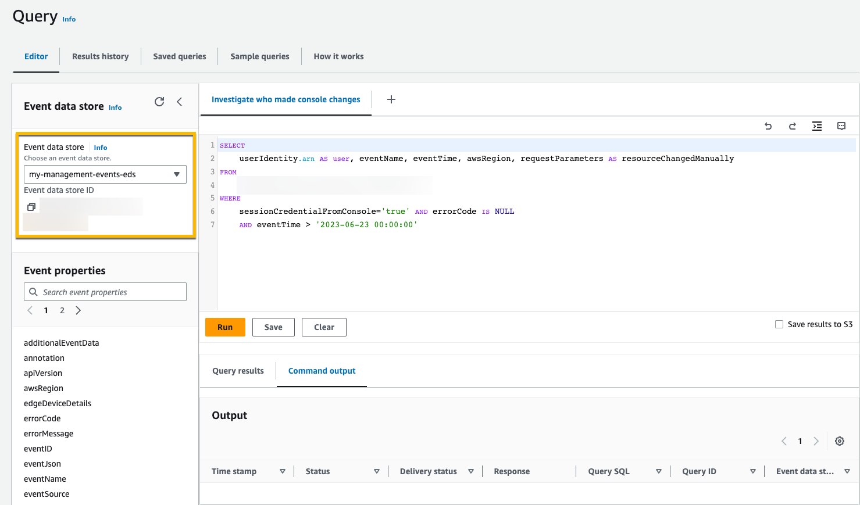Open the comment icon in the editor toolbar
The image size is (860, 505).
(841, 126)
